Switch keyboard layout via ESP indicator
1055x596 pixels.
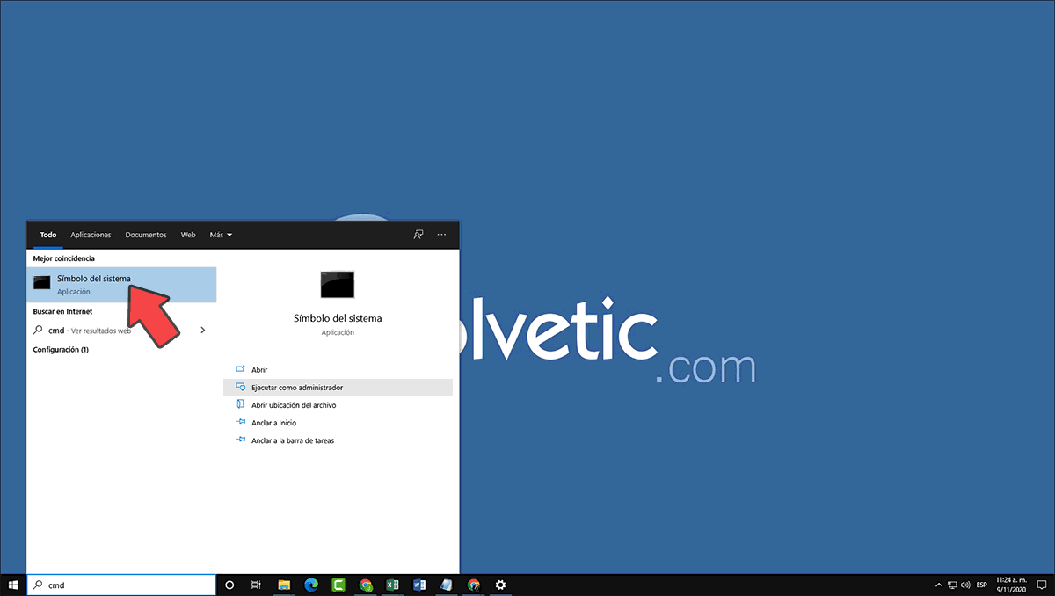(x=981, y=584)
